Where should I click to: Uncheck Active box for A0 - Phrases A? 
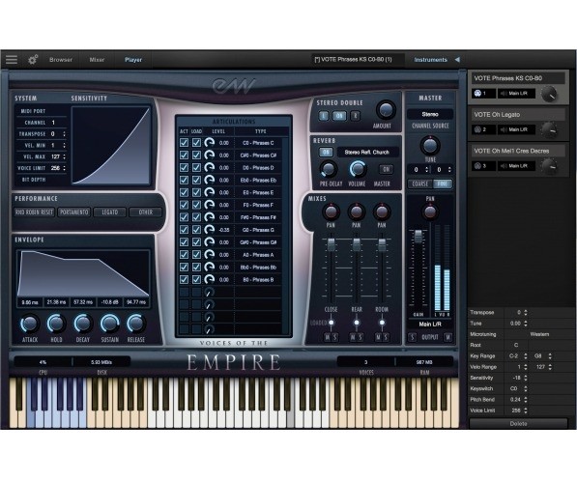[x=184, y=255]
